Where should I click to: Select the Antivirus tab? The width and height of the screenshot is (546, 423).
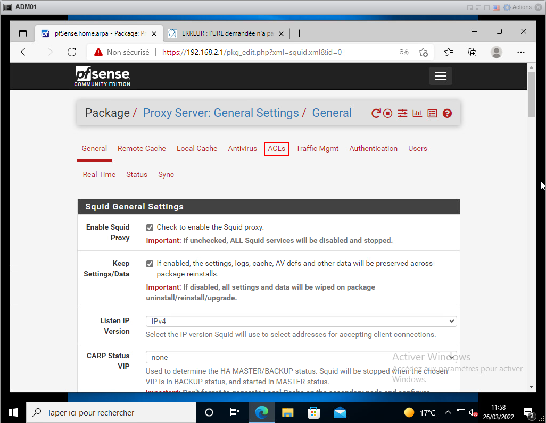point(242,149)
